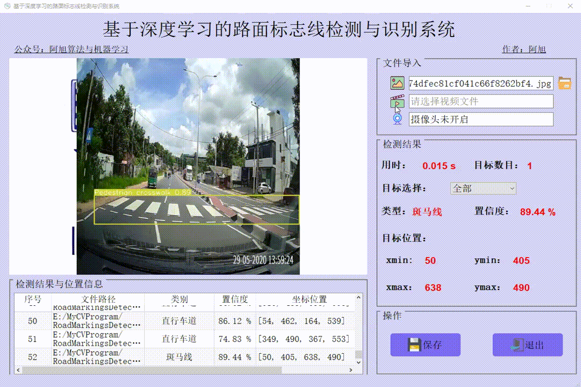Click the table's scroll down arrow
This screenshot has width=581, height=387.
coord(358,363)
